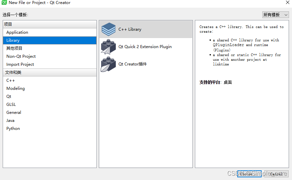292x180 pixels.
Task: Select the Non-Qt Project category
Action: 50,56
